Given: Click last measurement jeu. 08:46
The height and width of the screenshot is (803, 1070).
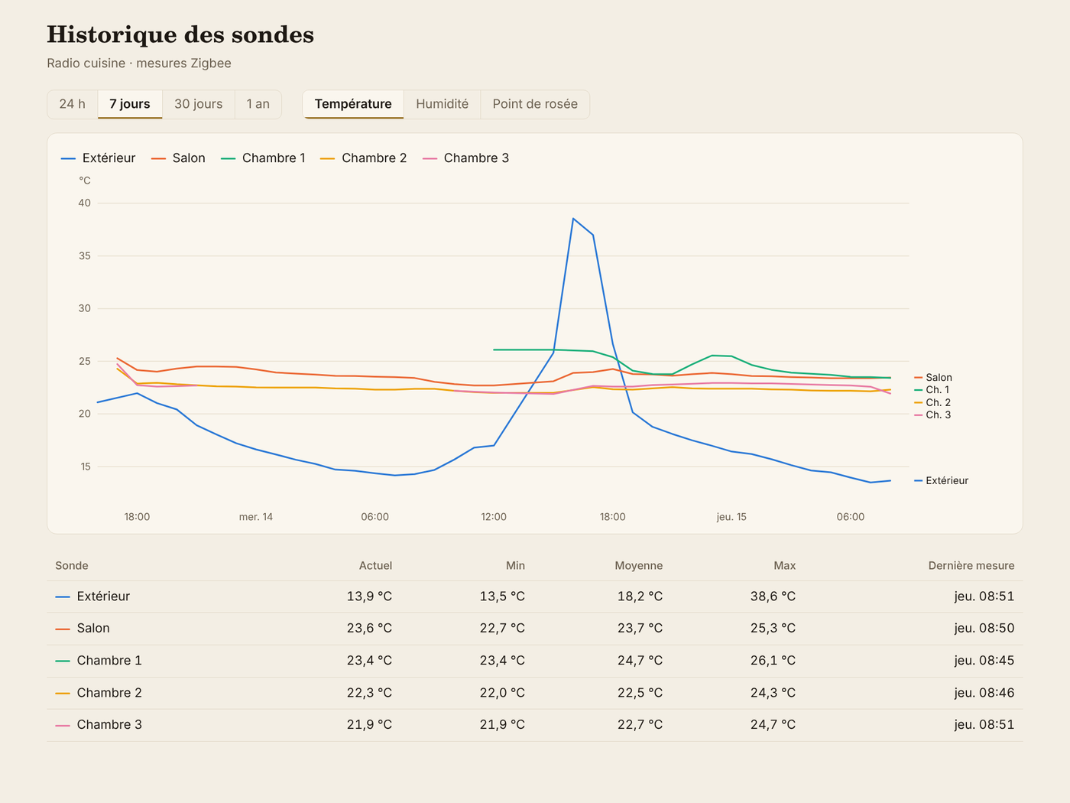Looking at the screenshot, I should (984, 693).
